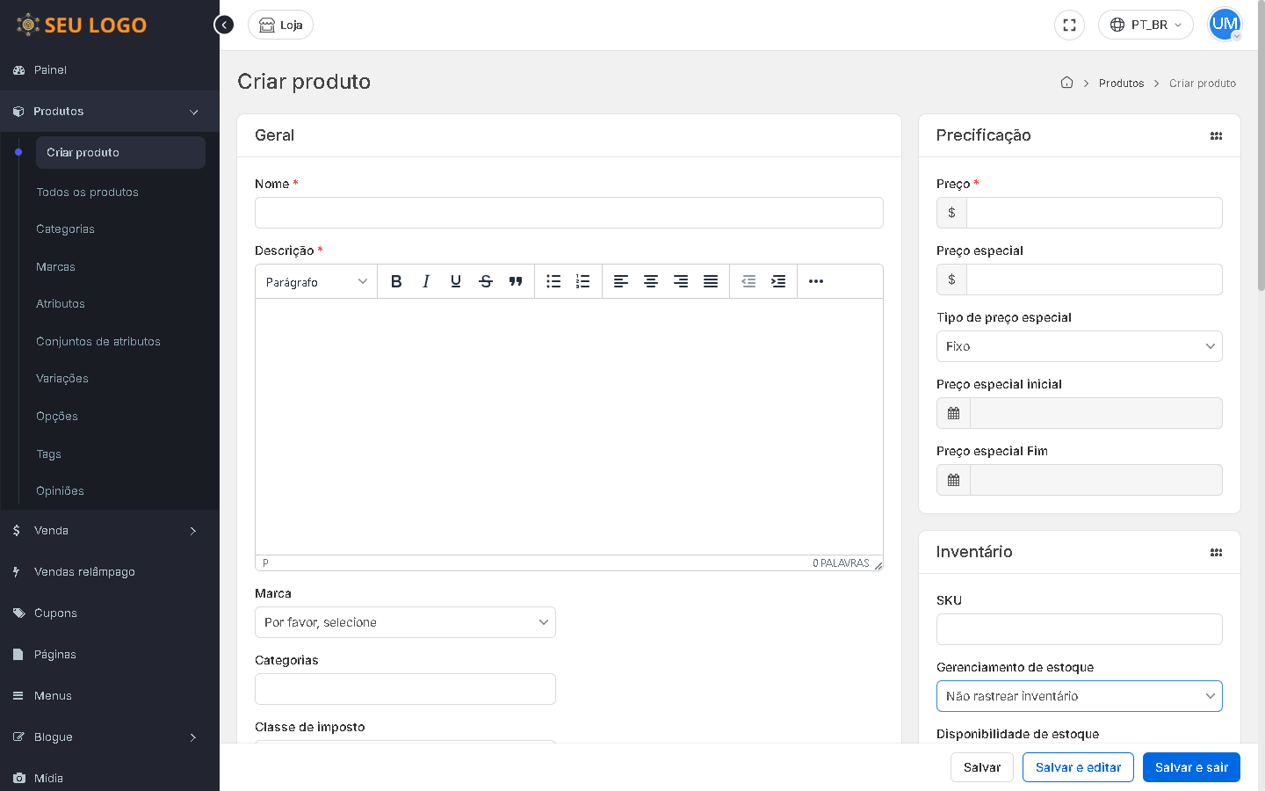Apply italic formatting in the editor
Image resolution: width=1265 pixels, height=791 pixels.
pos(426,281)
